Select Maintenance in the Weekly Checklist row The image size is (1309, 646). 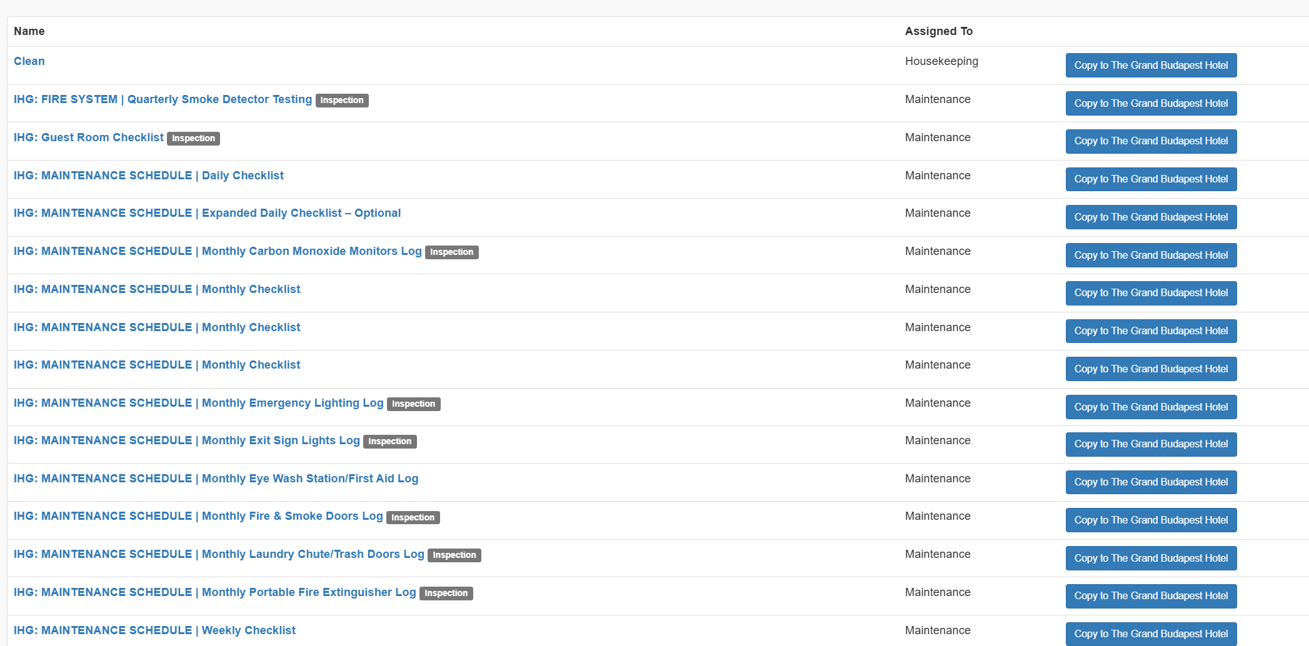click(938, 630)
